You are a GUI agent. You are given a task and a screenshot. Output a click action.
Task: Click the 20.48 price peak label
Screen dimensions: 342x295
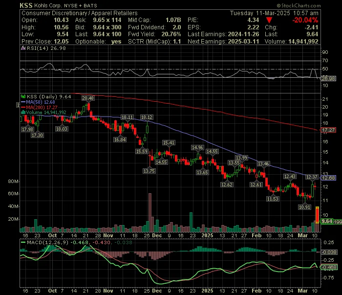[88, 98]
